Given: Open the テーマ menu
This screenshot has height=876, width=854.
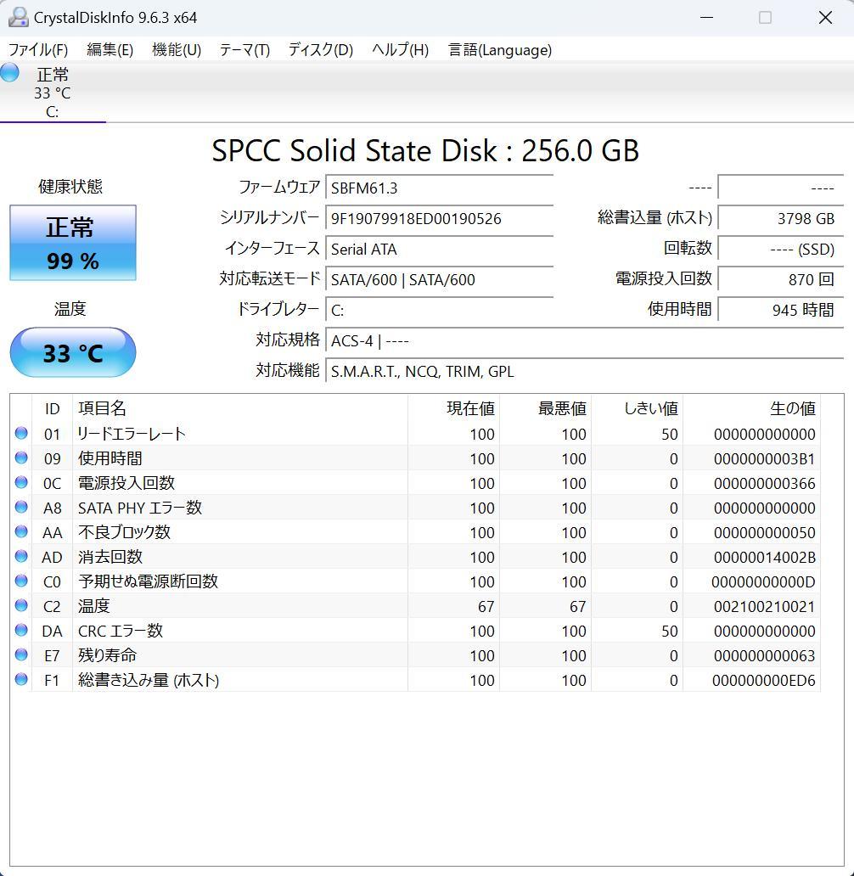Looking at the screenshot, I should tap(244, 50).
